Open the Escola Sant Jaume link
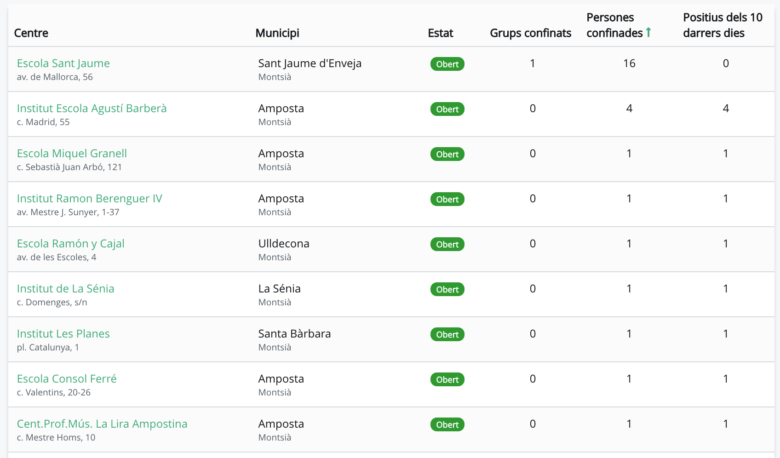 [63, 63]
